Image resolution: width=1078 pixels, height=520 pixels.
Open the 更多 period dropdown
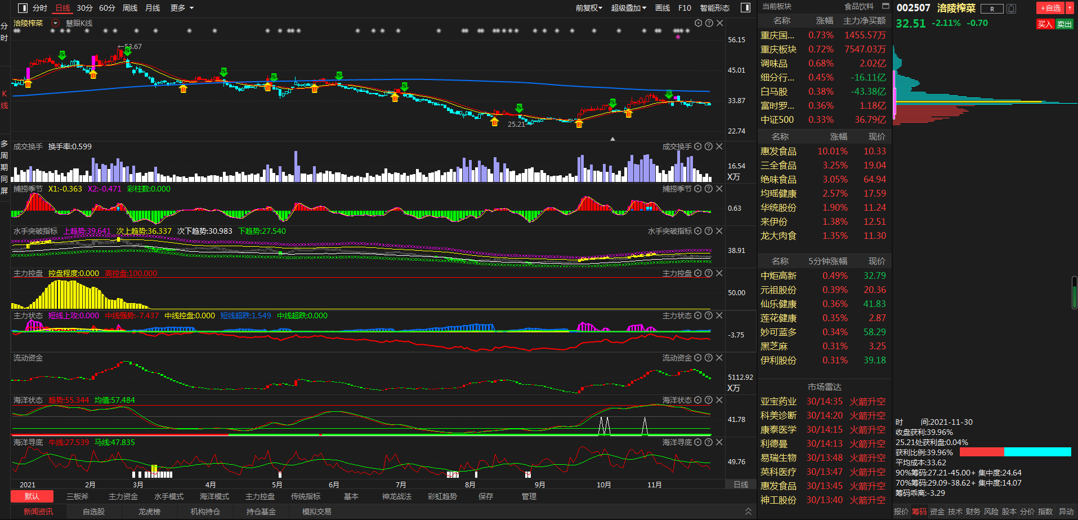pos(182,8)
